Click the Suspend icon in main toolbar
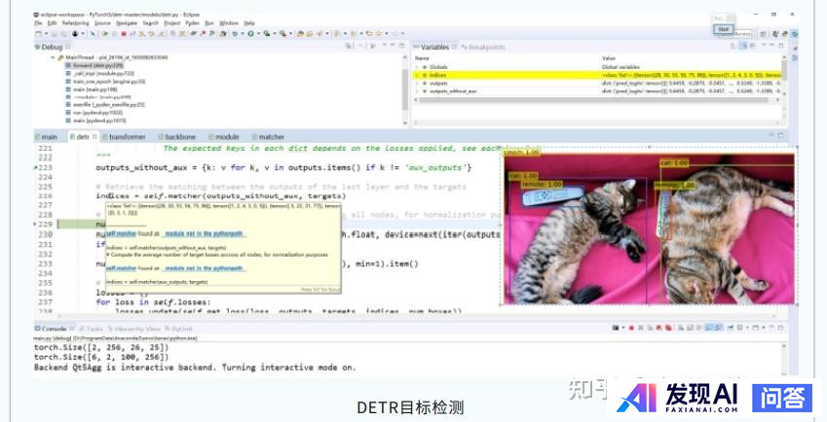This screenshot has height=422, width=827. tap(115, 34)
